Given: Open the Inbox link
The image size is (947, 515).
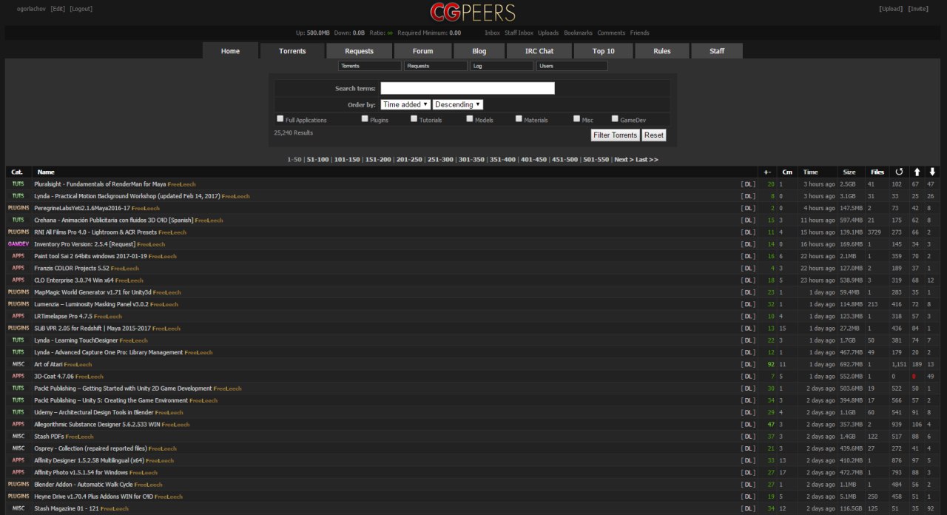Looking at the screenshot, I should (x=492, y=33).
